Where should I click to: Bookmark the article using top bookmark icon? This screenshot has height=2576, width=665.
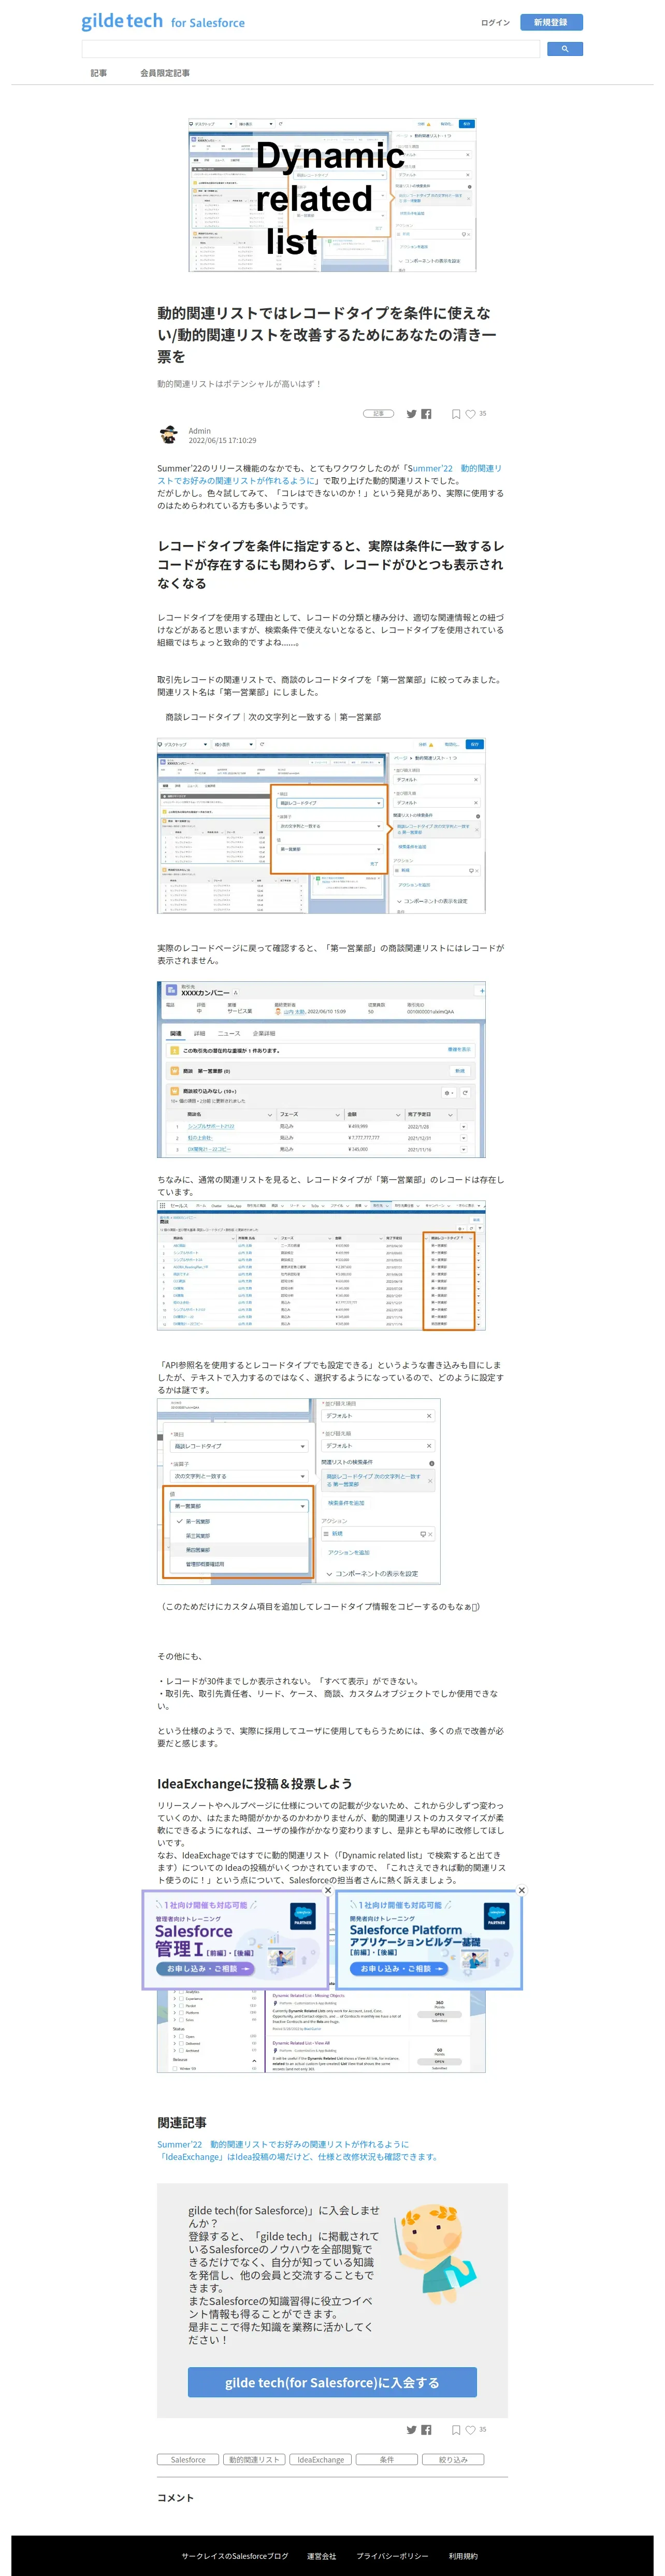[456, 414]
